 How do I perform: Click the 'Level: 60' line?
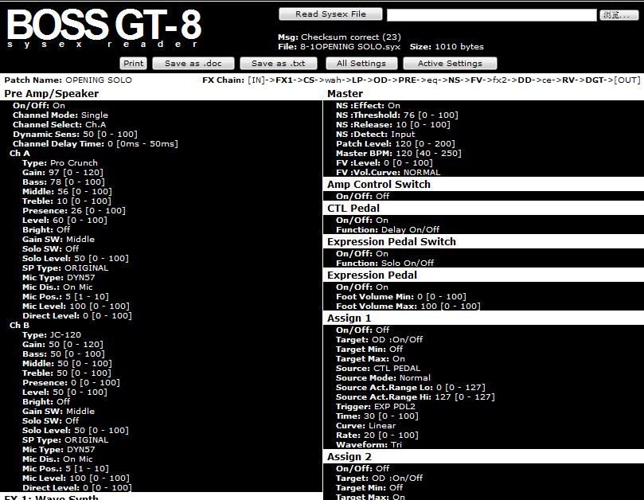[65, 221]
